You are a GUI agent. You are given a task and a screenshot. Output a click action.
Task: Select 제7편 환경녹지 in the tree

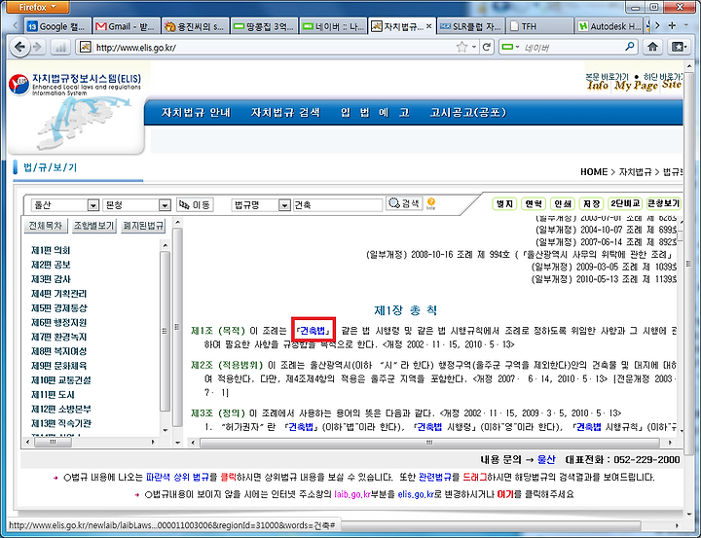[58, 337]
